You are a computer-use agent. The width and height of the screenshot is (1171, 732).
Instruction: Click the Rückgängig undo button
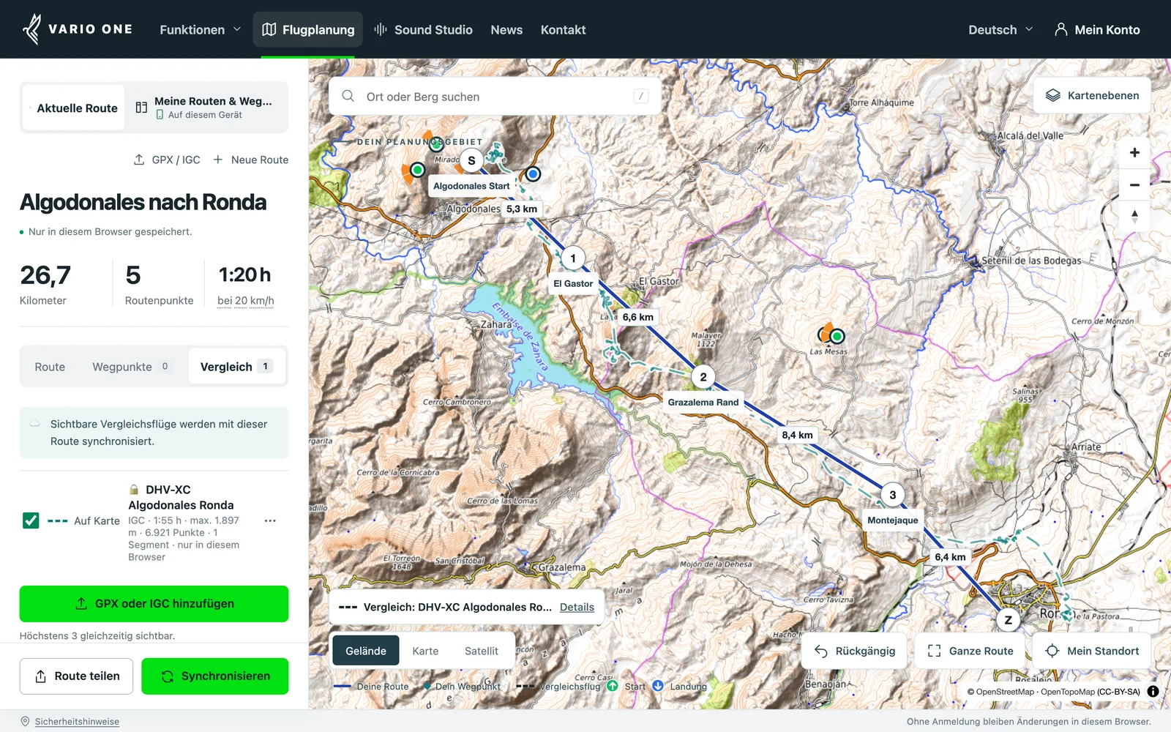click(x=854, y=651)
